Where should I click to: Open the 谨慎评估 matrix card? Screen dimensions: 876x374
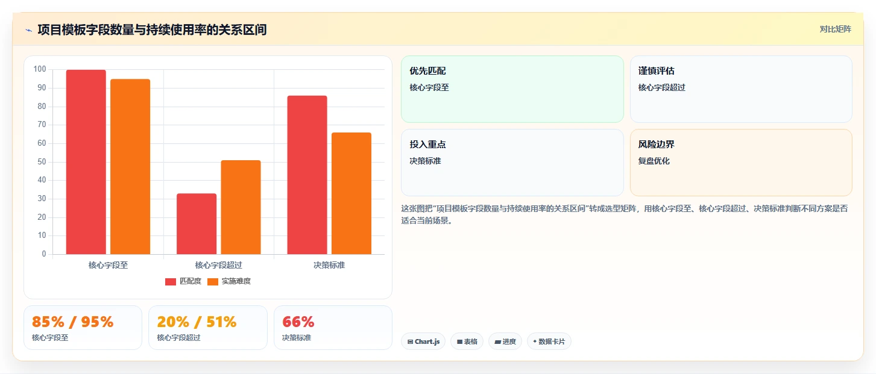[741, 89]
